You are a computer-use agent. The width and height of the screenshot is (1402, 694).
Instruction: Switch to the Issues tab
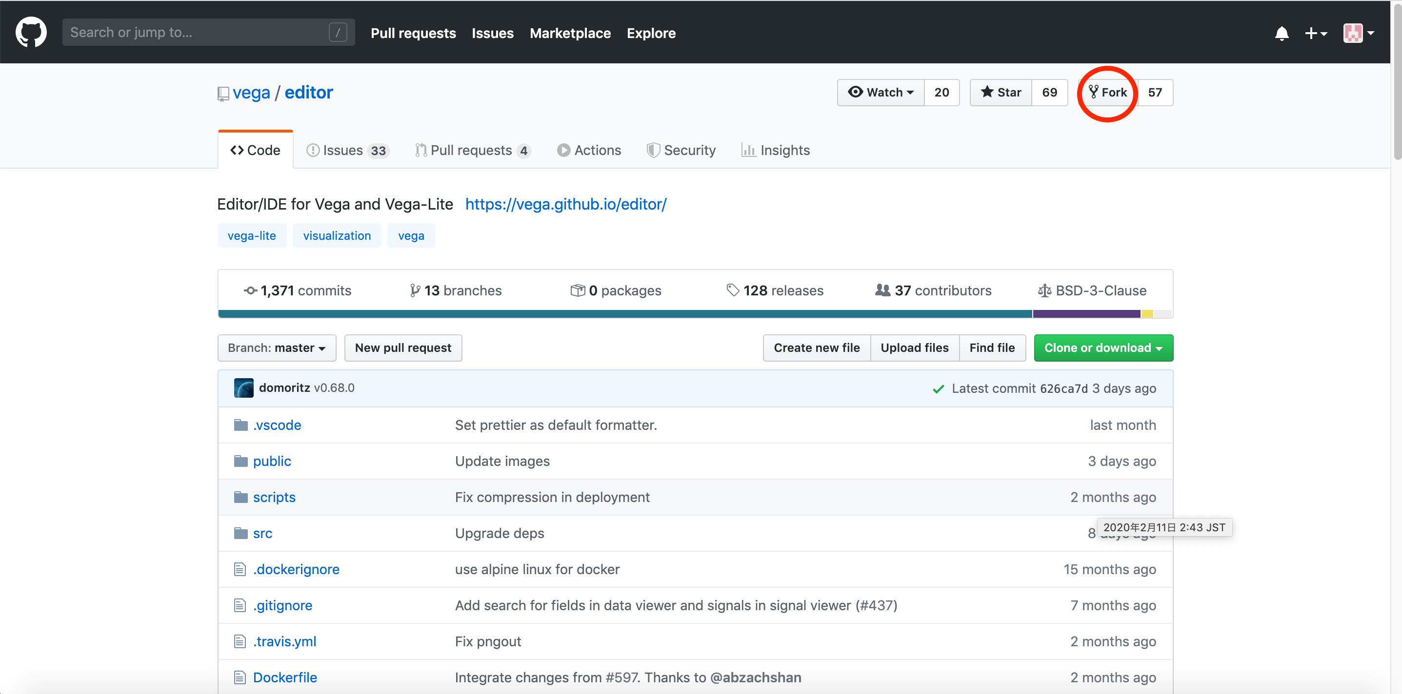point(348,150)
